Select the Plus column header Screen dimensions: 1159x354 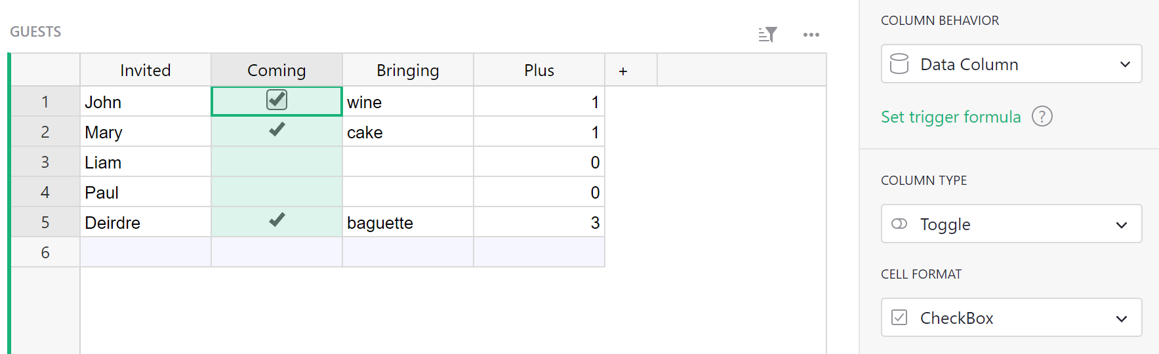pyautogui.click(x=539, y=70)
